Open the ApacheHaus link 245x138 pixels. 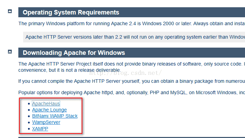[x=46, y=103]
